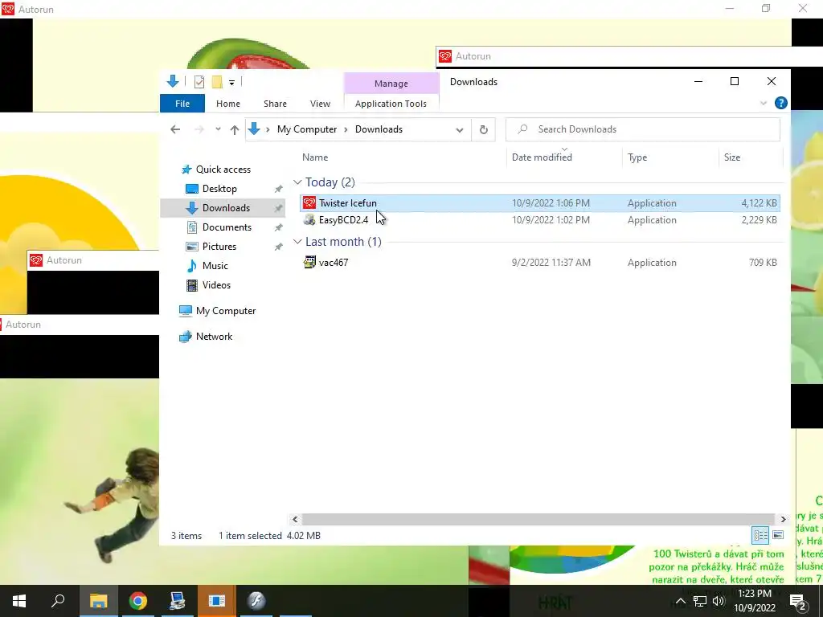Click Downloads in the address bar path
This screenshot has height=617, width=823.
(379, 129)
